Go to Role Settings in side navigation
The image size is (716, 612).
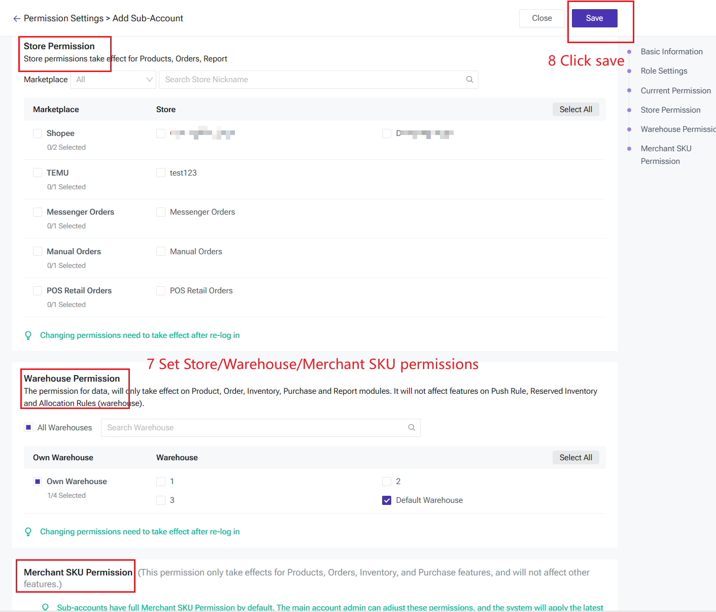664,71
